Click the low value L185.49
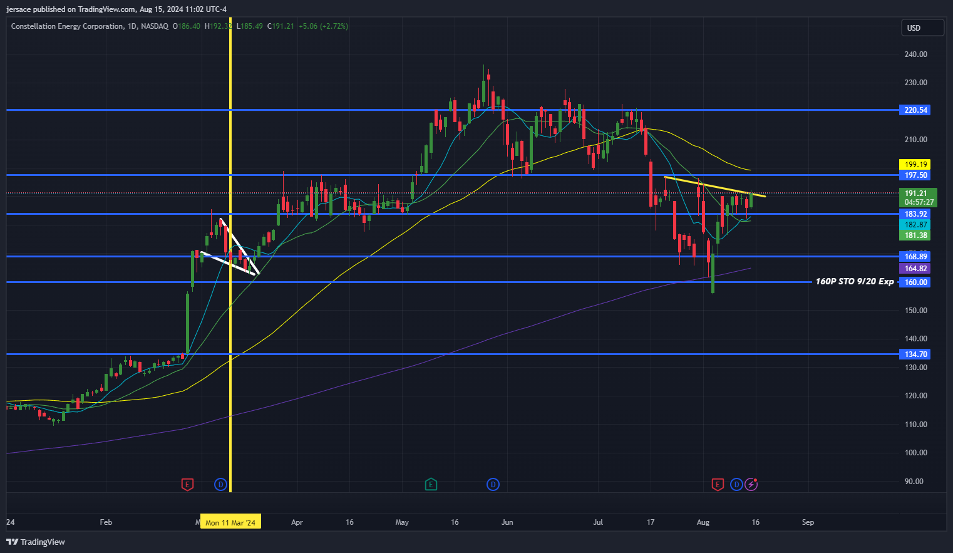Screen dimensions: 953x553 pyautogui.click(x=250, y=26)
